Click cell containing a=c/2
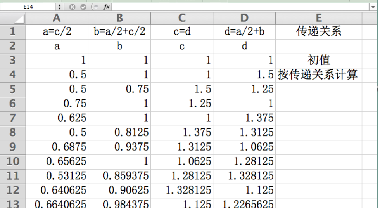 tap(57, 32)
